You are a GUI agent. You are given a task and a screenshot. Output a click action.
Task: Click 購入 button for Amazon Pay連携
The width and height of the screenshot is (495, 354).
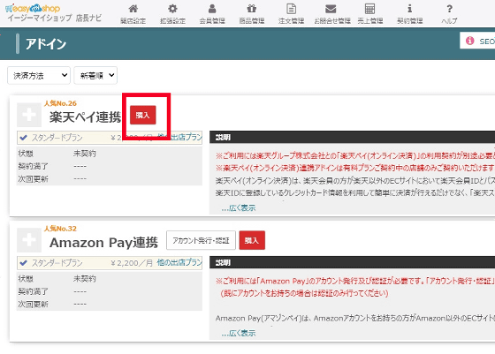click(x=252, y=240)
